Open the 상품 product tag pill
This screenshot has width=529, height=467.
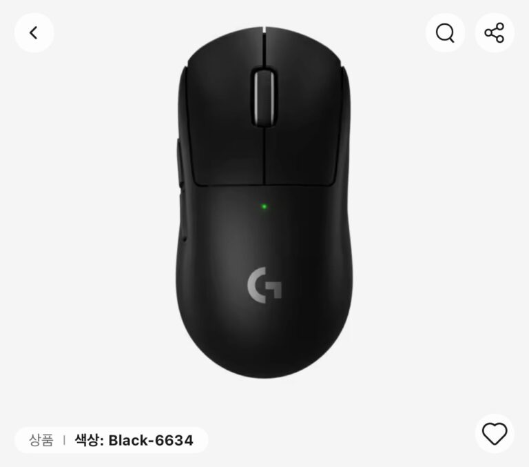[x=112, y=440]
